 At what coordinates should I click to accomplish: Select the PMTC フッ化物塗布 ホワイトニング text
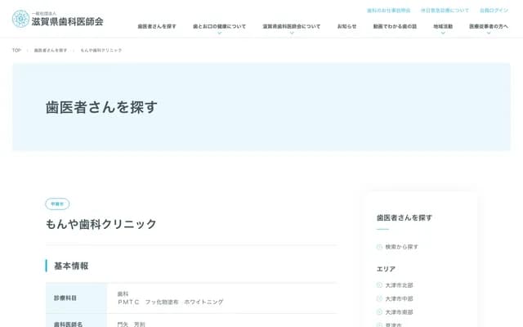171,302
